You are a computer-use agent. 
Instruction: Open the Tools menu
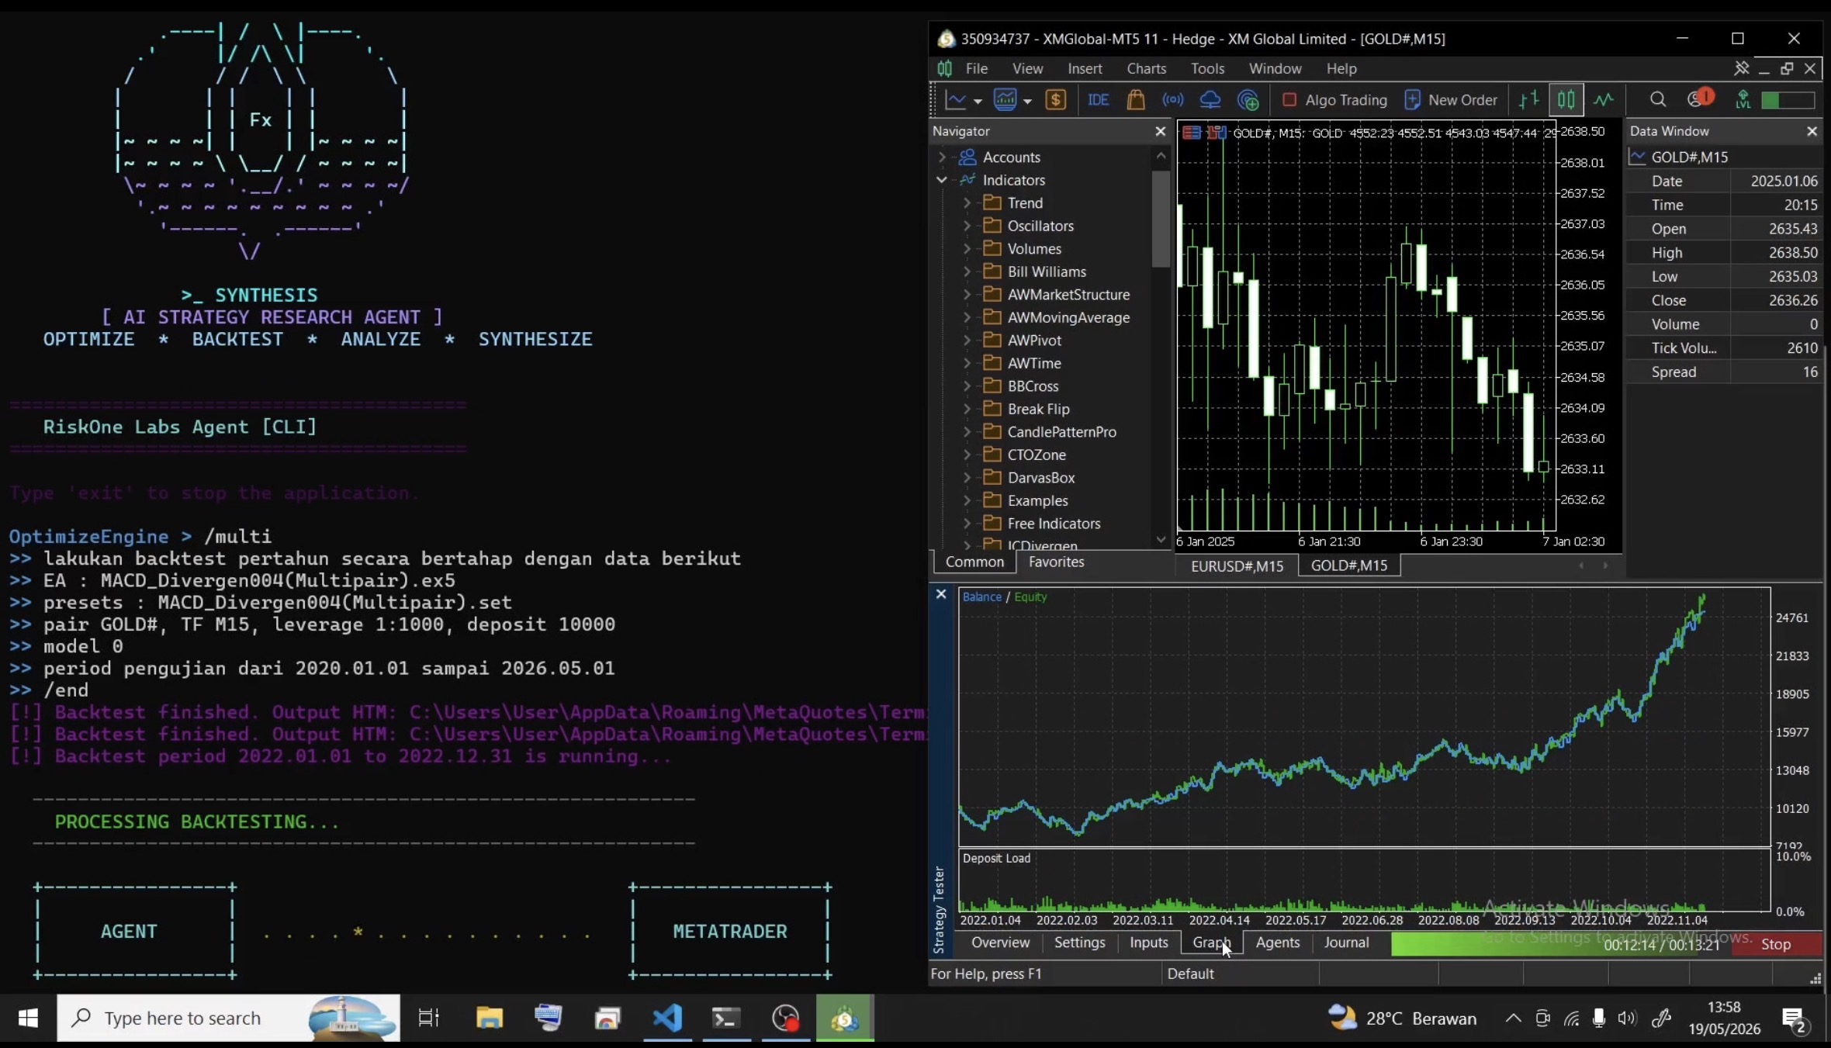click(x=1207, y=68)
